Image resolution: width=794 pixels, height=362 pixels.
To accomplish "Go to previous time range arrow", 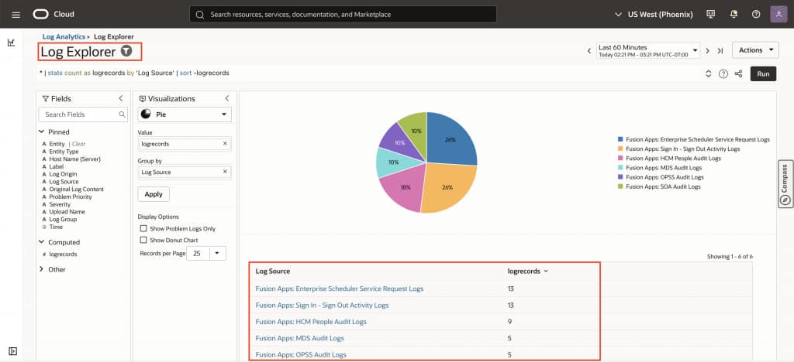I will pyautogui.click(x=589, y=50).
